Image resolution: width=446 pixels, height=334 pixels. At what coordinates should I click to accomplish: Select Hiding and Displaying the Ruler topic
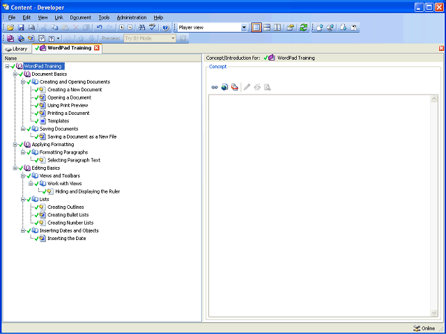[88, 192]
